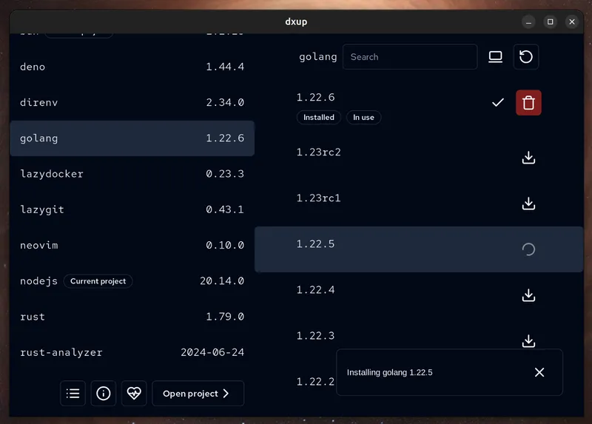Image resolution: width=592 pixels, height=424 pixels.
Task: Click the refresh versions icon
Action: (526, 57)
